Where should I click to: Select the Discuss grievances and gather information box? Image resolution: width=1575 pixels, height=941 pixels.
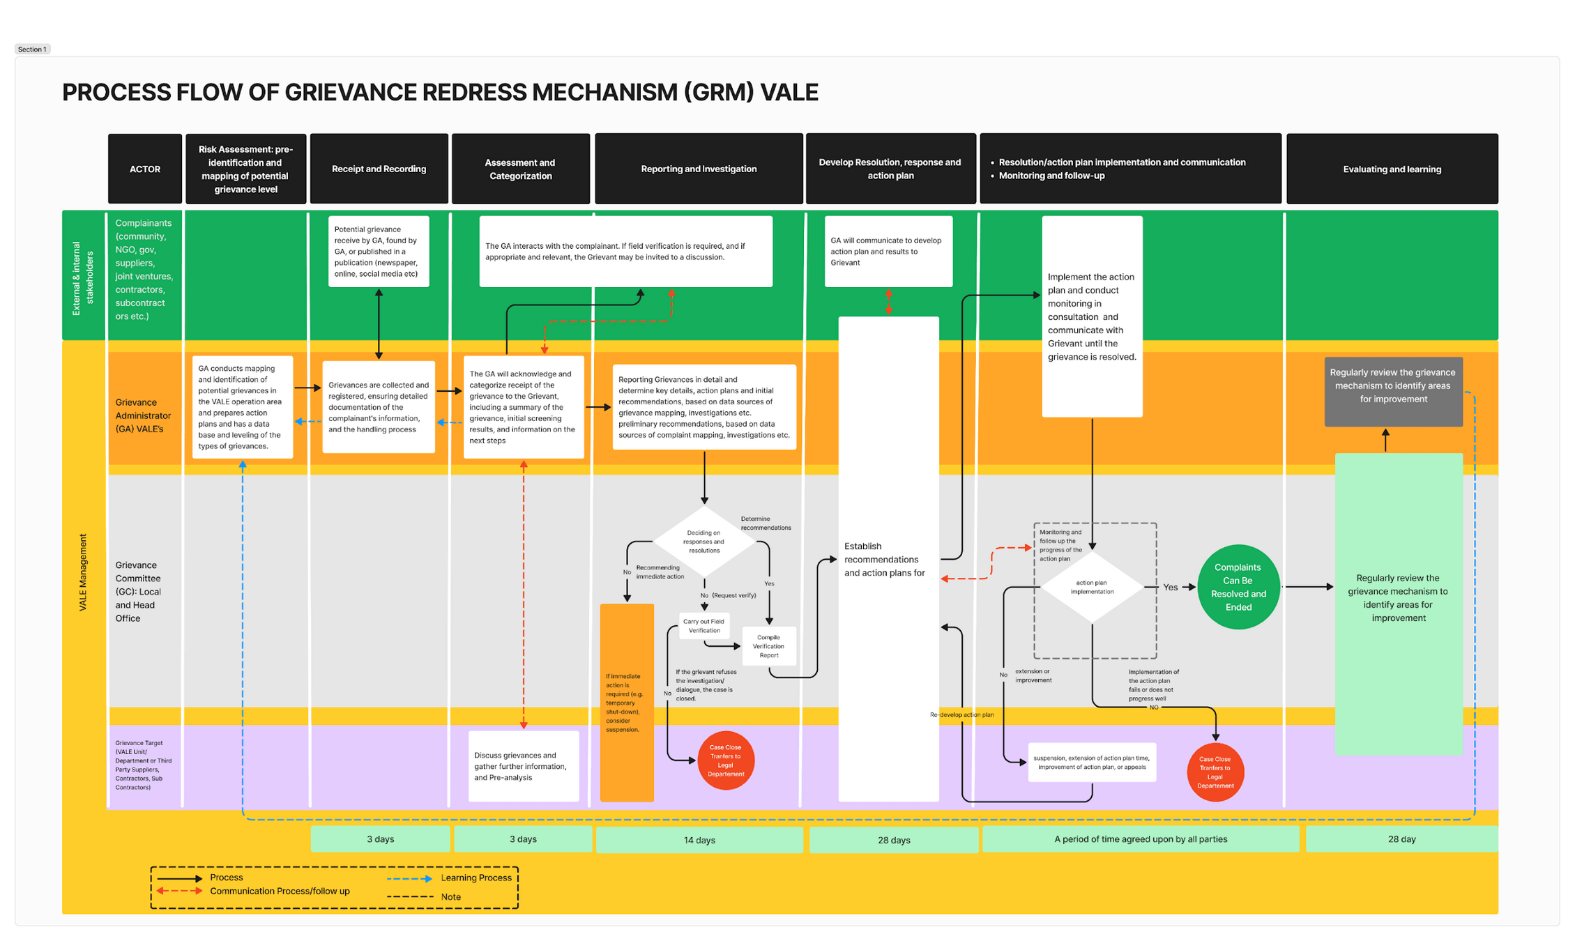(523, 765)
